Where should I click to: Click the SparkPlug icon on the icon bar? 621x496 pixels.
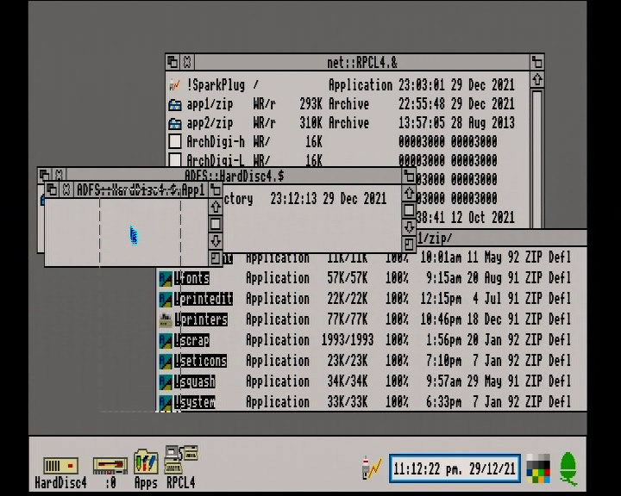[x=372, y=468]
